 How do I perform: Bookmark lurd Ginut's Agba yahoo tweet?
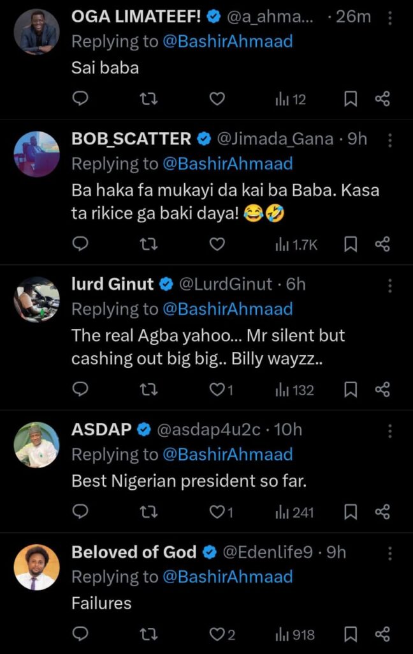click(x=351, y=390)
